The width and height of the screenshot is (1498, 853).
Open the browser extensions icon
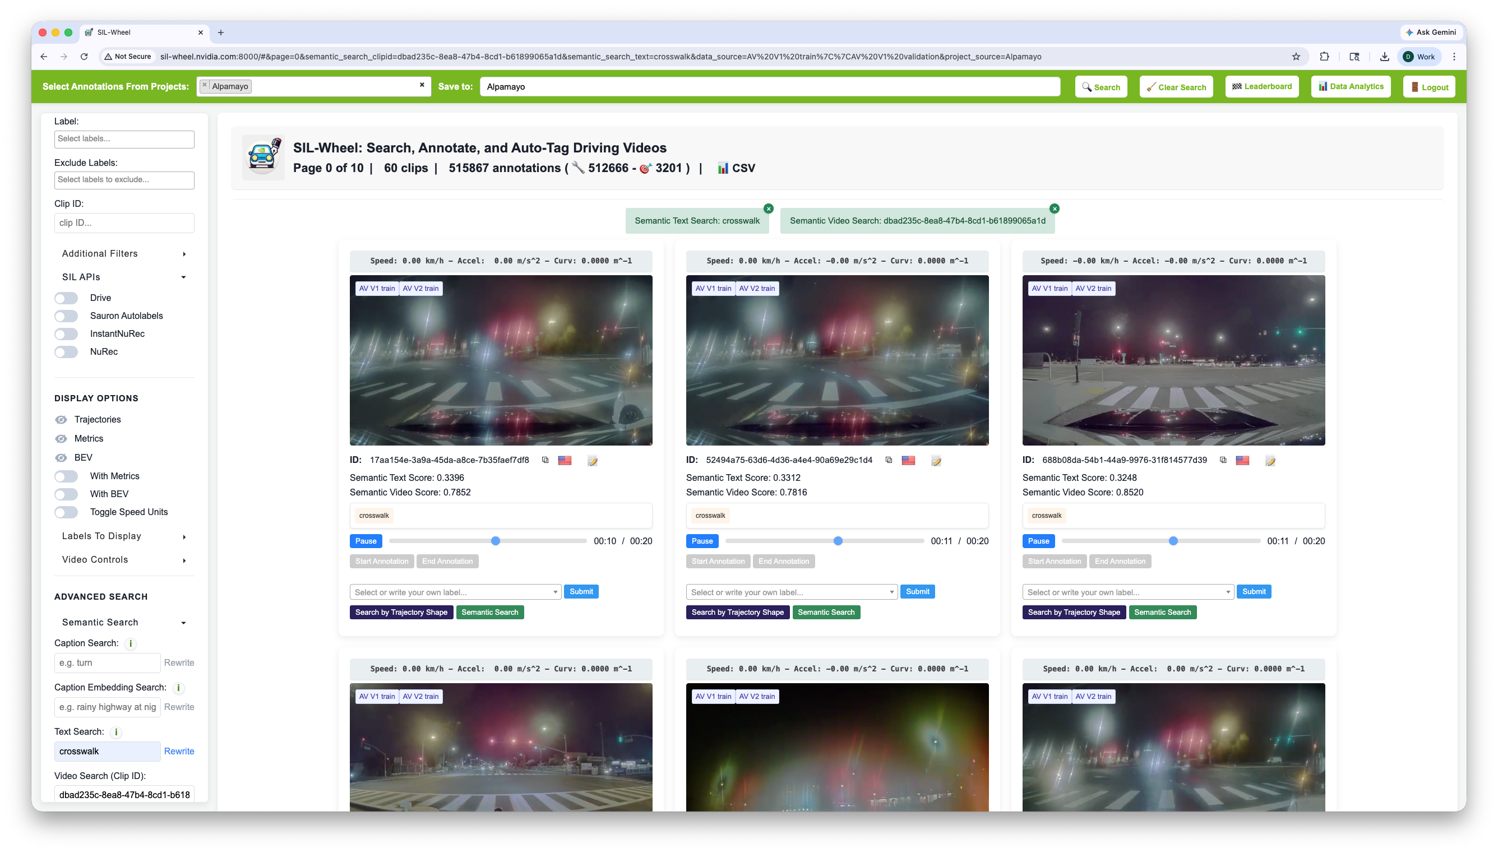point(1324,57)
